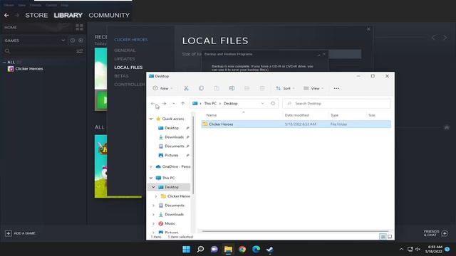Open the See more (three dots) menu

click(x=336, y=88)
